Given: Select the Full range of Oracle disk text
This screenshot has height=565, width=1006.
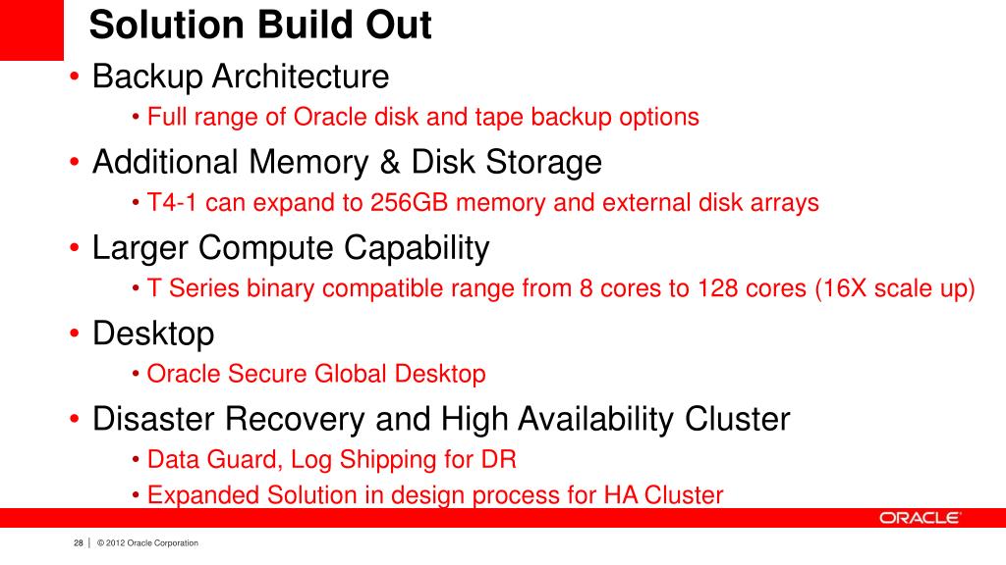Looking at the screenshot, I should tap(422, 118).
